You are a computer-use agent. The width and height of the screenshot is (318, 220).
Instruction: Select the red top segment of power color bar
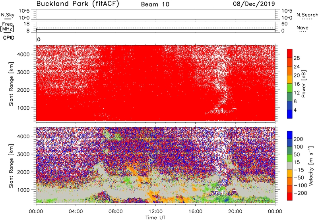pos(290,54)
